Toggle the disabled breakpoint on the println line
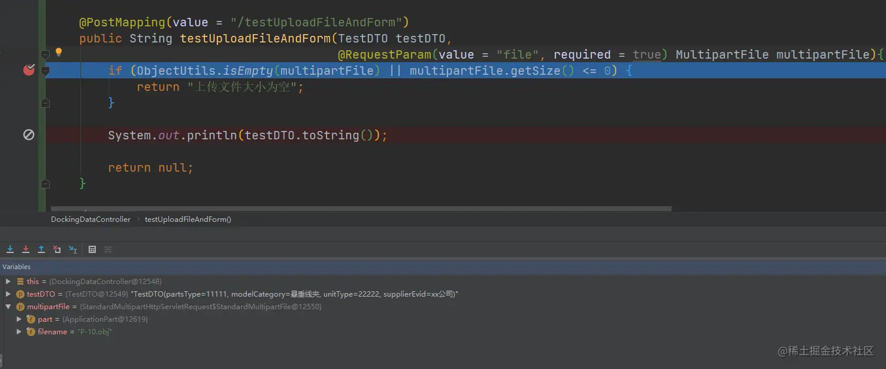The height and width of the screenshot is (369, 886). pos(28,135)
